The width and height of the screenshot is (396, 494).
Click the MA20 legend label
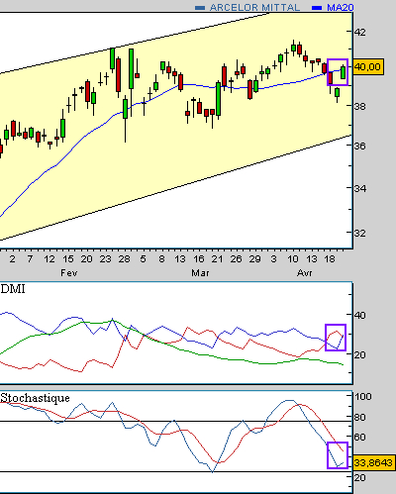(340, 7)
